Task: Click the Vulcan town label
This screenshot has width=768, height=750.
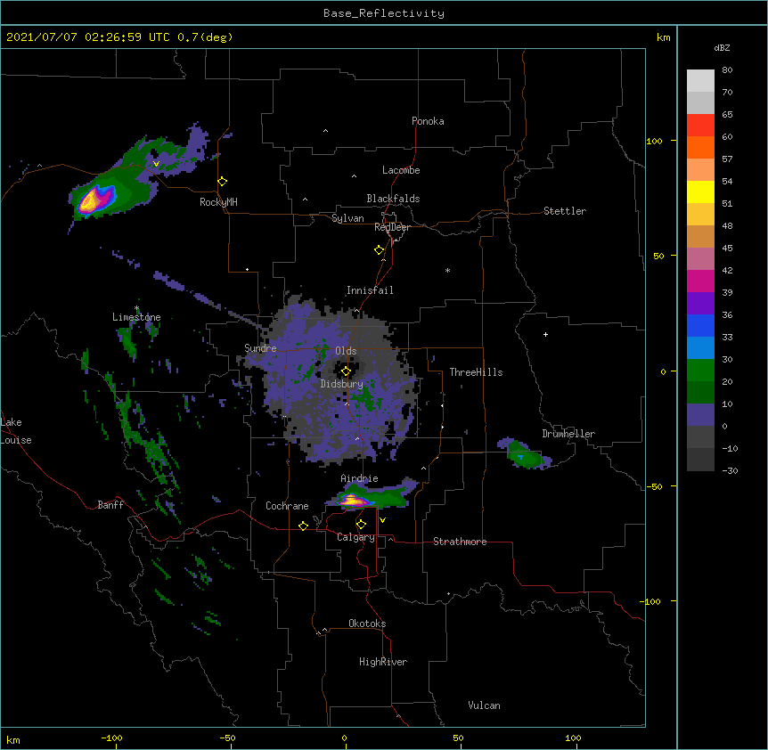Action: pos(484,705)
